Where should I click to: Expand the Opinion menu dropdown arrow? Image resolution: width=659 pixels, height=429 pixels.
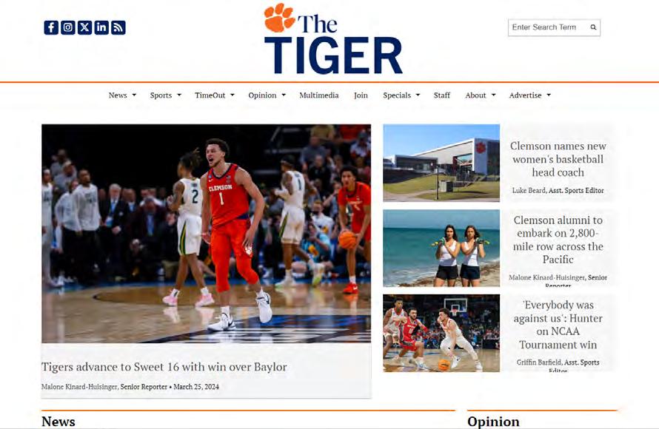point(284,95)
